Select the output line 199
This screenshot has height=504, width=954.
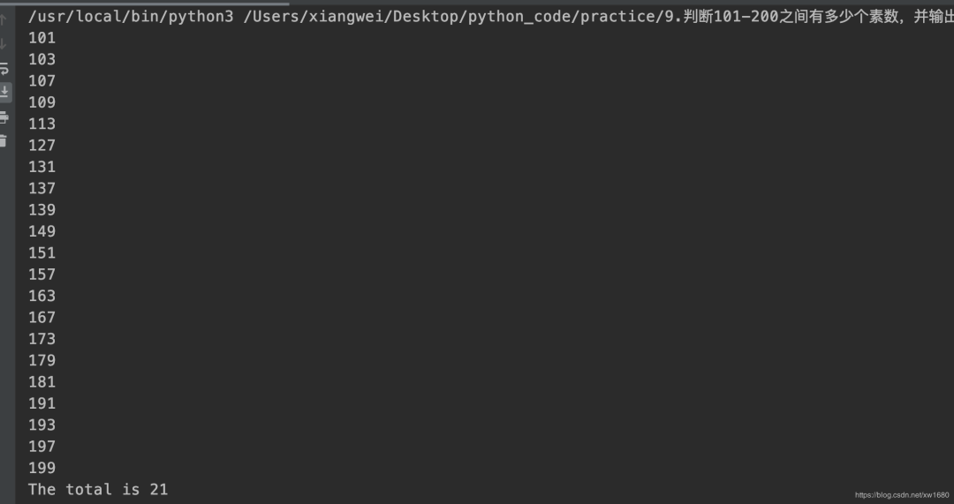(x=42, y=468)
